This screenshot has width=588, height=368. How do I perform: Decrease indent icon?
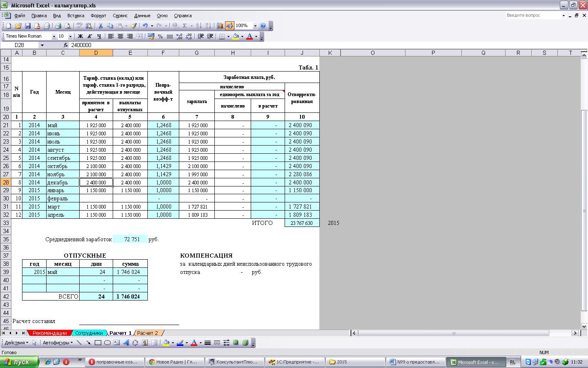coord(200,36)
